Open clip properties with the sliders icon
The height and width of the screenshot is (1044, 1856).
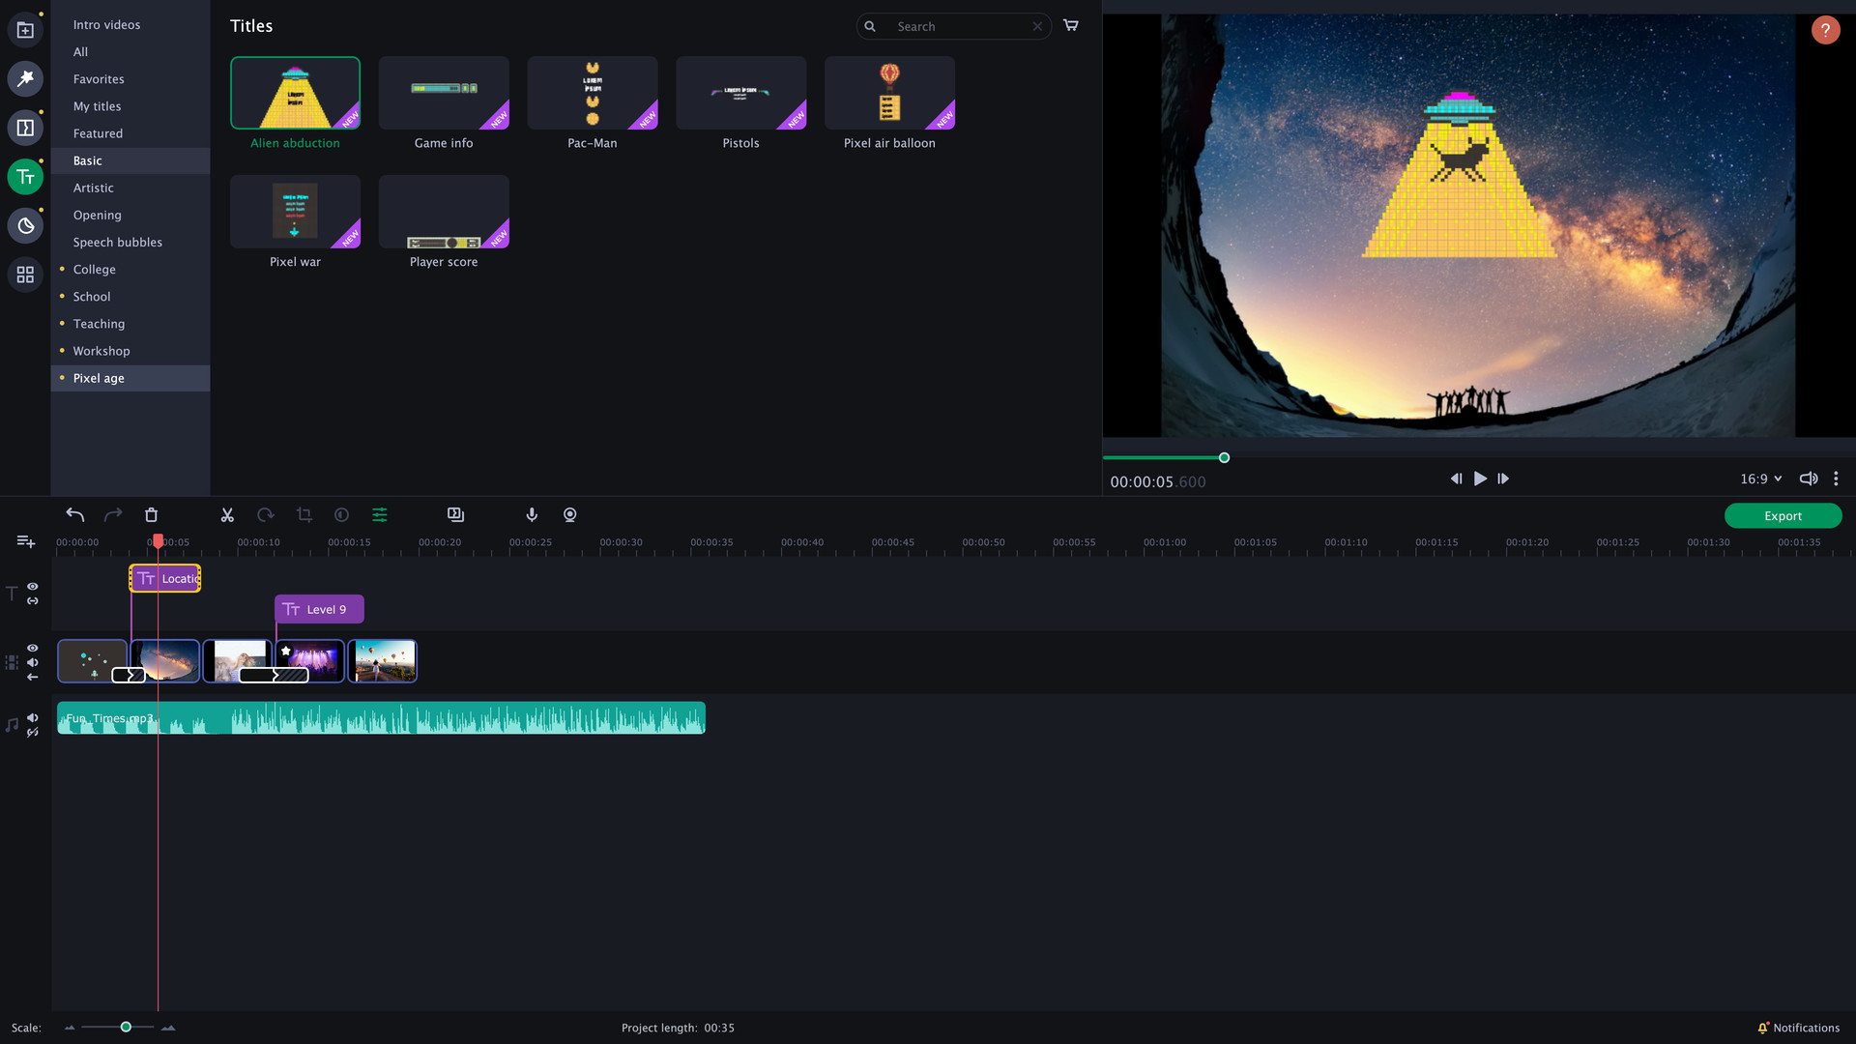[x=380, y=515]
